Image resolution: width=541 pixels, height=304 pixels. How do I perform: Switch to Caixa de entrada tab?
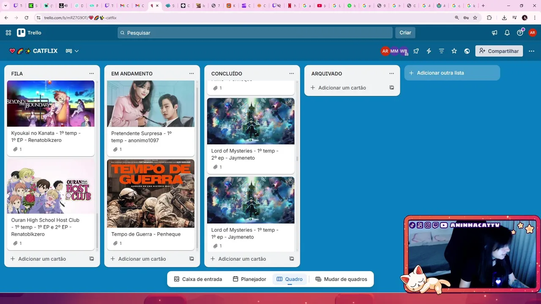point(198,279)
